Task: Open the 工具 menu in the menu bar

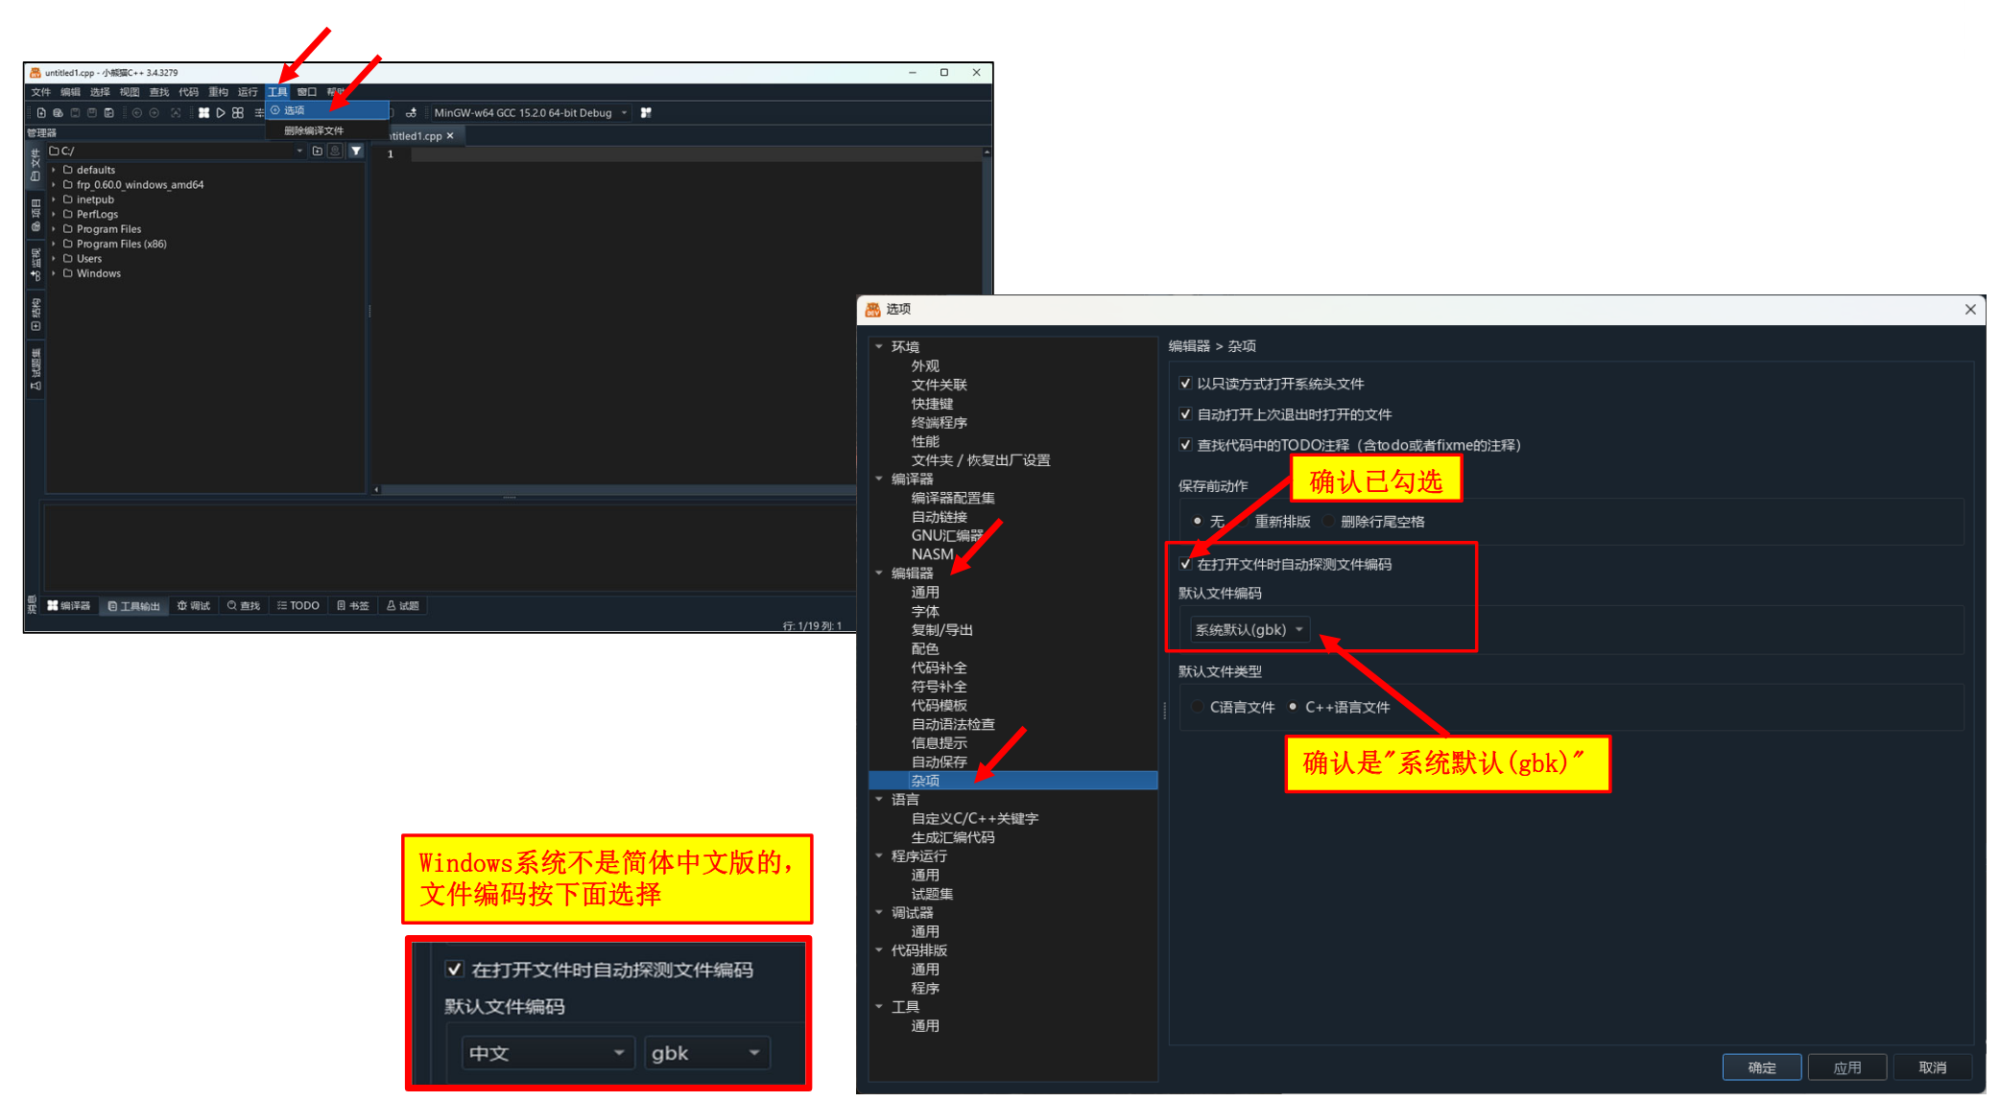Action: [x=277, y=92]
